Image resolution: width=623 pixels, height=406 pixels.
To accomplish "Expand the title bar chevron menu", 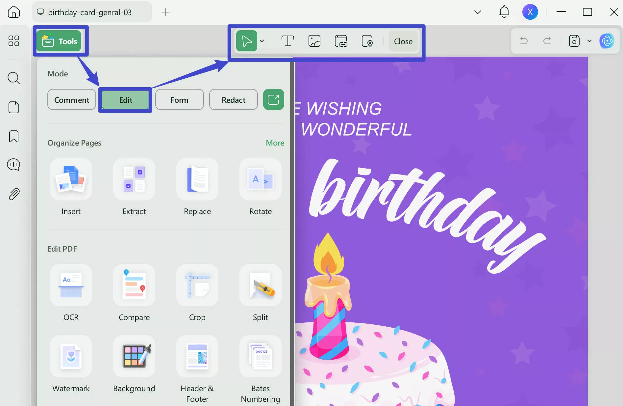I will (477, 12).
